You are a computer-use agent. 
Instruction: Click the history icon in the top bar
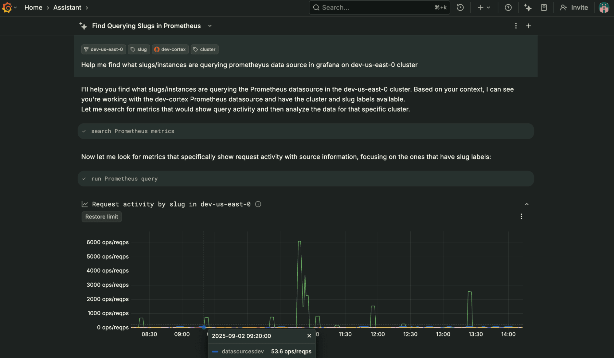(460, 7)
